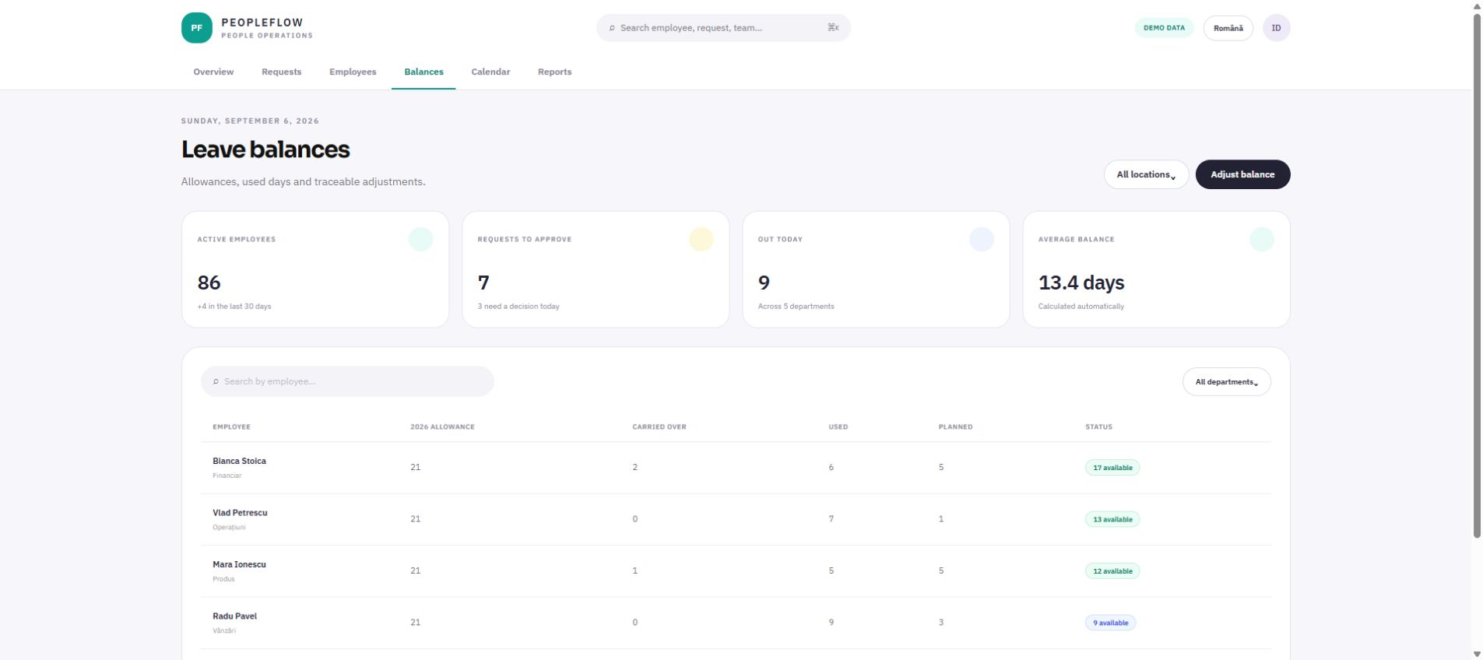
Task: Click the 86 active employees value
Action: tap(209, 283)
